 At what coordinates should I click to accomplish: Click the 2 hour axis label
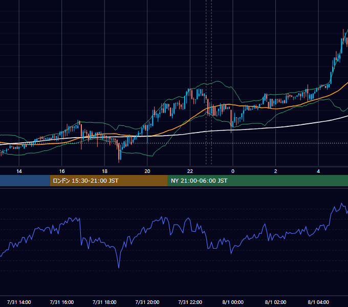click(276, 171)
